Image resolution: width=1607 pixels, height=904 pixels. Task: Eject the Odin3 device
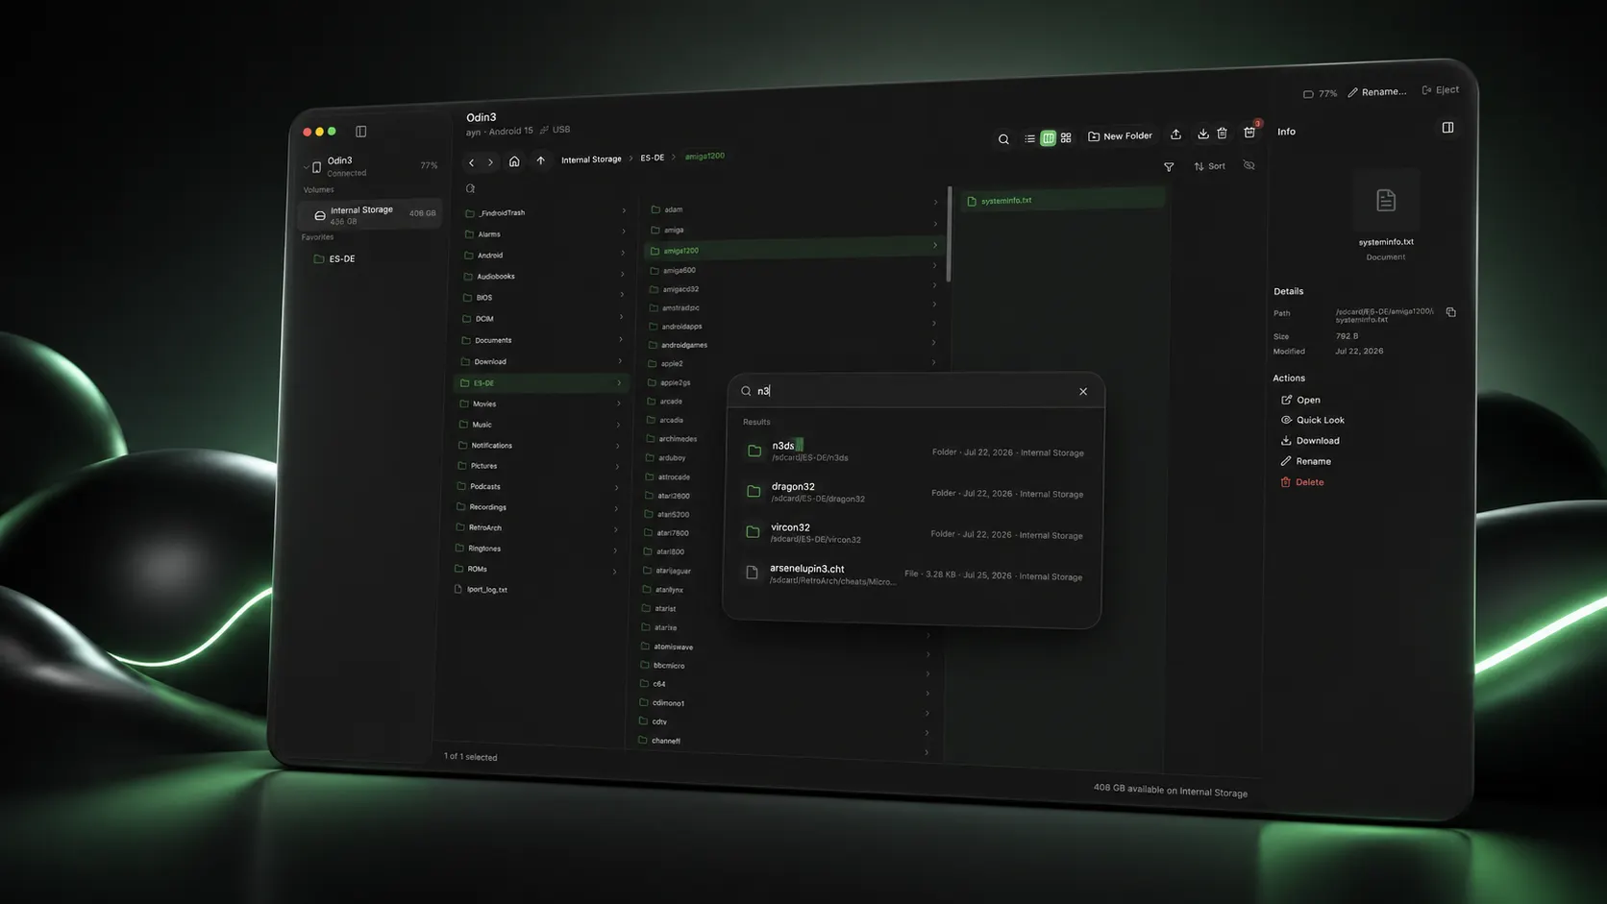[1441, 90]
